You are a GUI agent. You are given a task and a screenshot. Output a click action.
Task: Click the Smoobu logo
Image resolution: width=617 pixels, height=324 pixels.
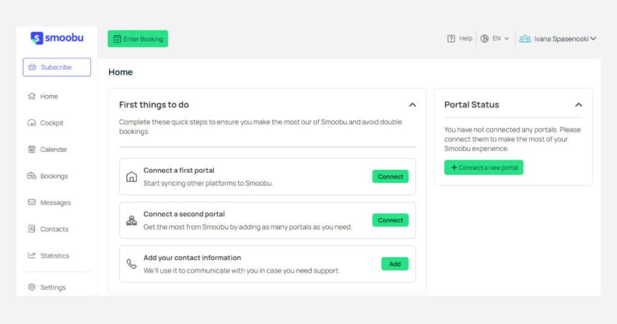coord(57,38)
